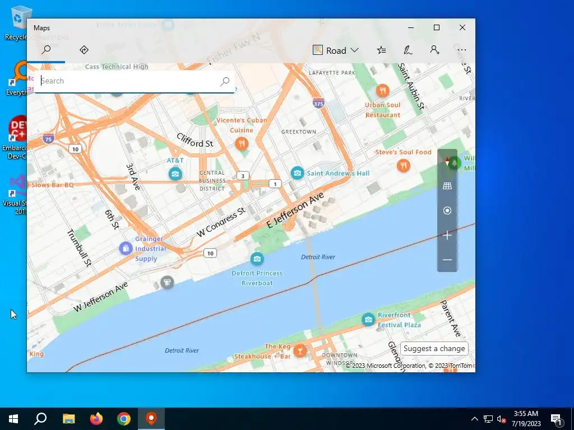The height and width of the screenshot is (430, 574).
Task: Open taskbar search magnifier
Action: tap(40, 419)
